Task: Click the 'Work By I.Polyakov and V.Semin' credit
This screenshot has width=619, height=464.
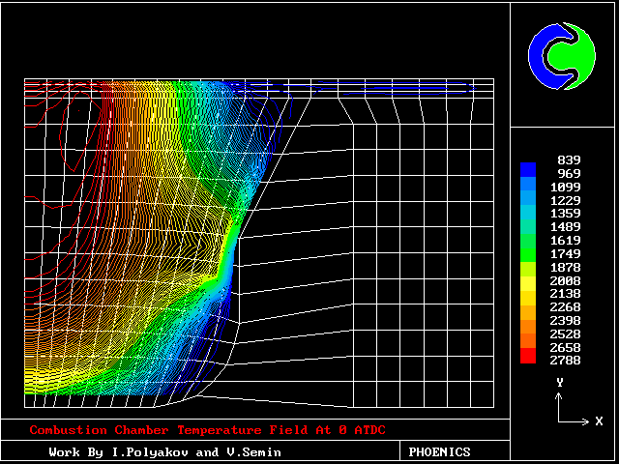Action: pos(165,451)
